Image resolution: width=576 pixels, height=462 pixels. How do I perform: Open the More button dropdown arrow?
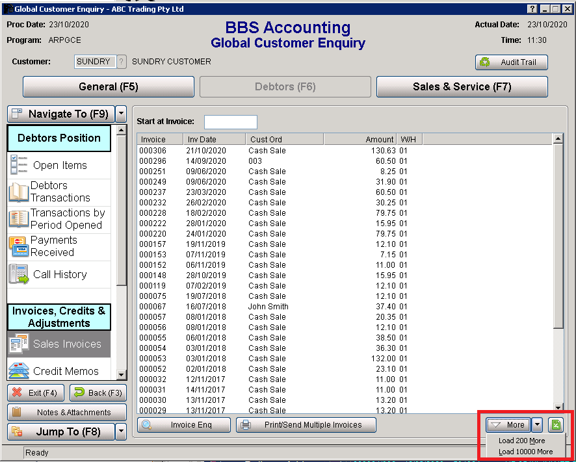537,425
